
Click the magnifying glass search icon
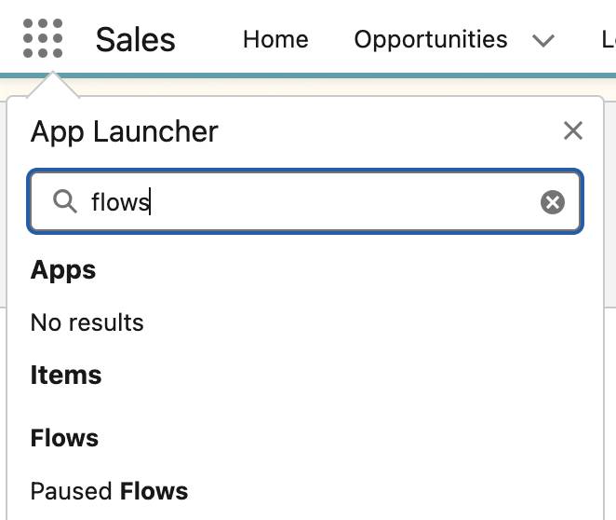tap(65, 201)
